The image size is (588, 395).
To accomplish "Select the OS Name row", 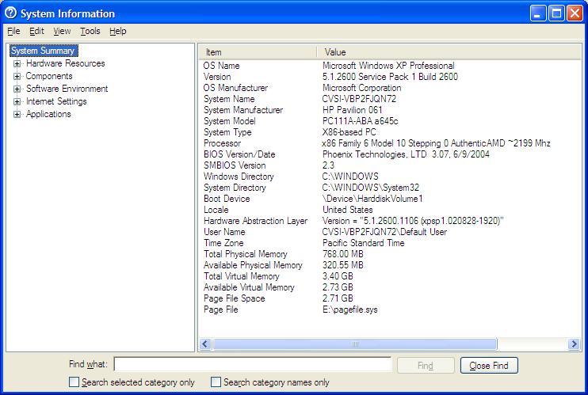I will pos(389,66).
